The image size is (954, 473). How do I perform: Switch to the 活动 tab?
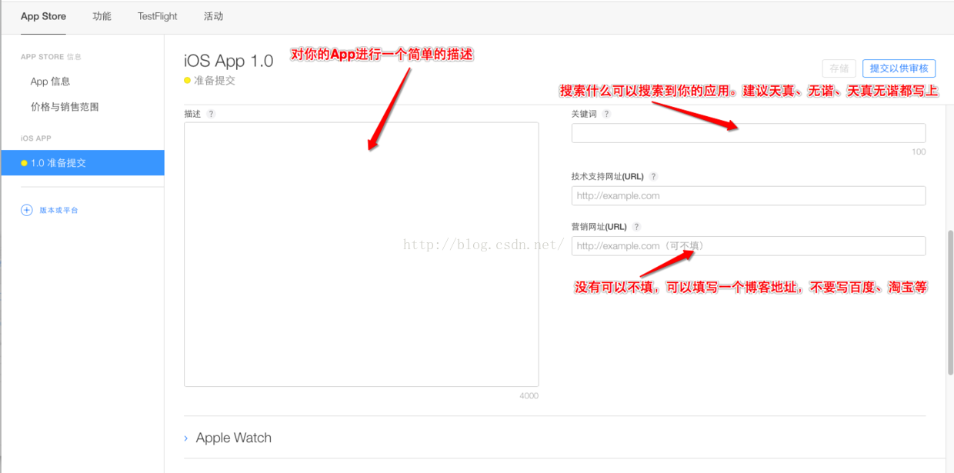coord(213,16)
